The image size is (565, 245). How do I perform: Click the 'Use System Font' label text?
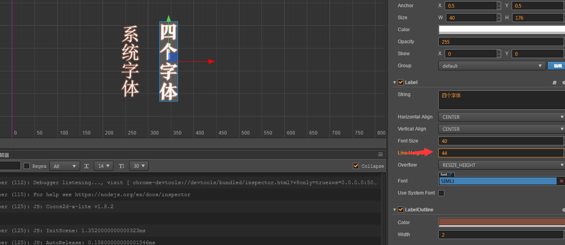pos(416,193)
